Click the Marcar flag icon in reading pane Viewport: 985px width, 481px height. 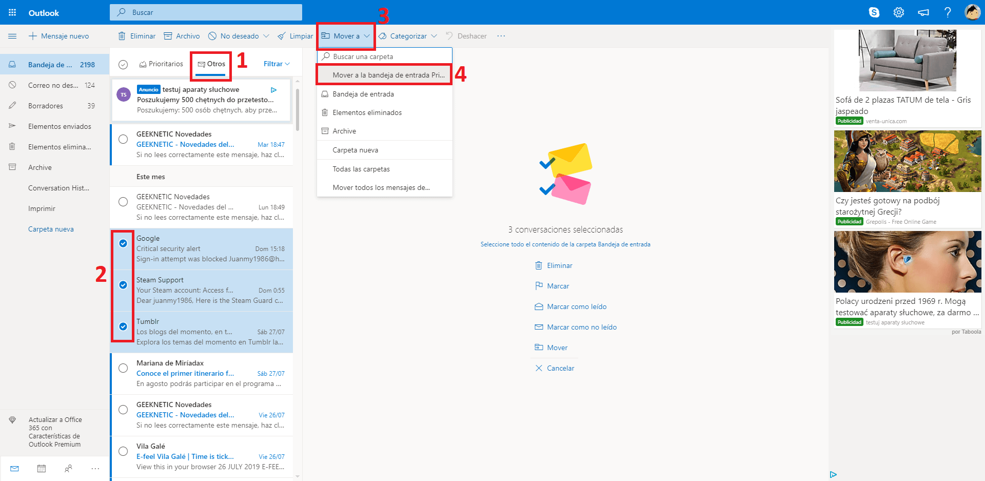pyautogui.click(x=539, y=286)
